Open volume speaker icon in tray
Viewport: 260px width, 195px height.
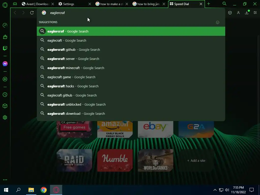[x=227, y=190]
